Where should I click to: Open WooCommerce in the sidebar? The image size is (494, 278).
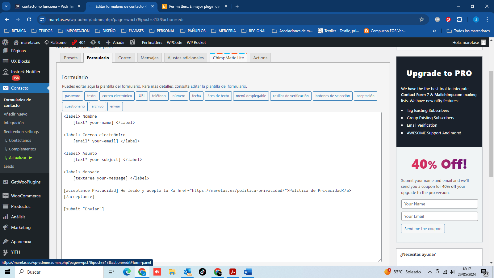tap(26, 196)
